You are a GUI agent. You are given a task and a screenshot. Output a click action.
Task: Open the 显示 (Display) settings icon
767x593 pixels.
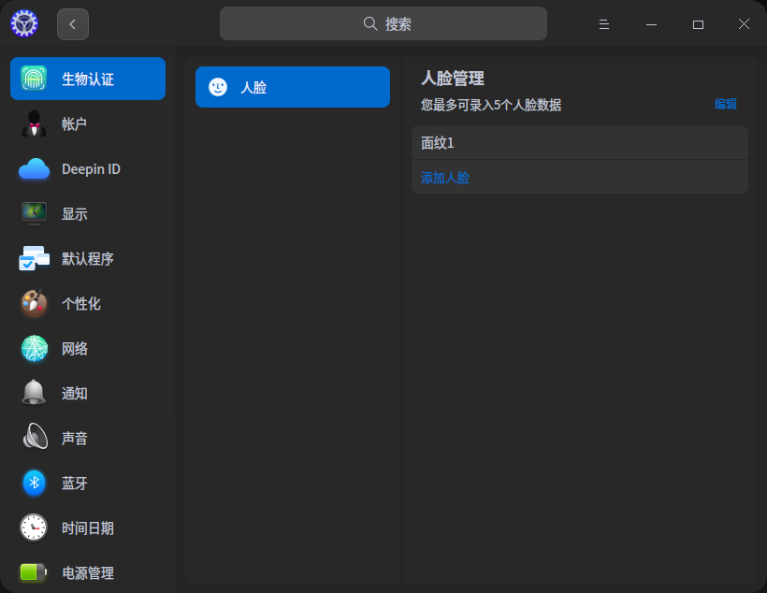pyautogui.click(x=34, y=213)
